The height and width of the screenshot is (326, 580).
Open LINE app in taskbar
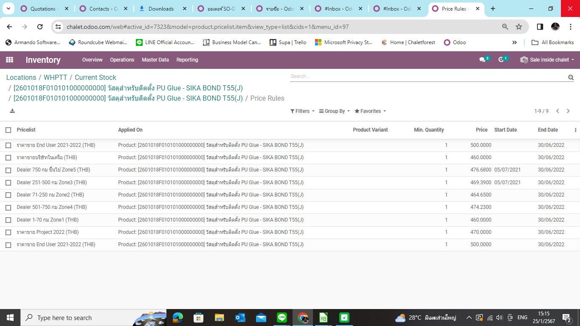tap(282, 318)
